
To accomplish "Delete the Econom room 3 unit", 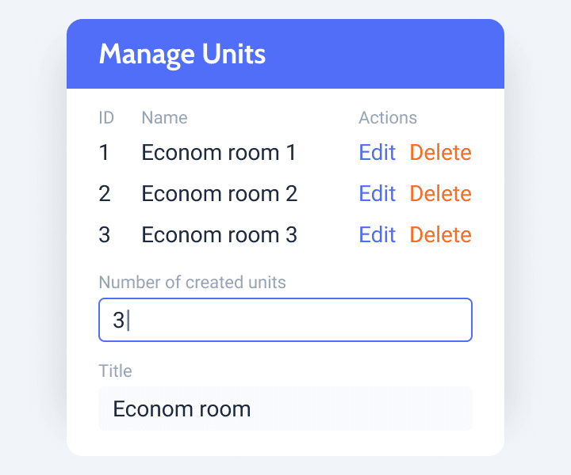I will pyautogui.click(x=440, y=235).
